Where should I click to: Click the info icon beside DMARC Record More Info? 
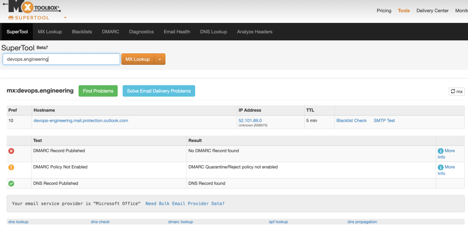(x=441, y=151)
